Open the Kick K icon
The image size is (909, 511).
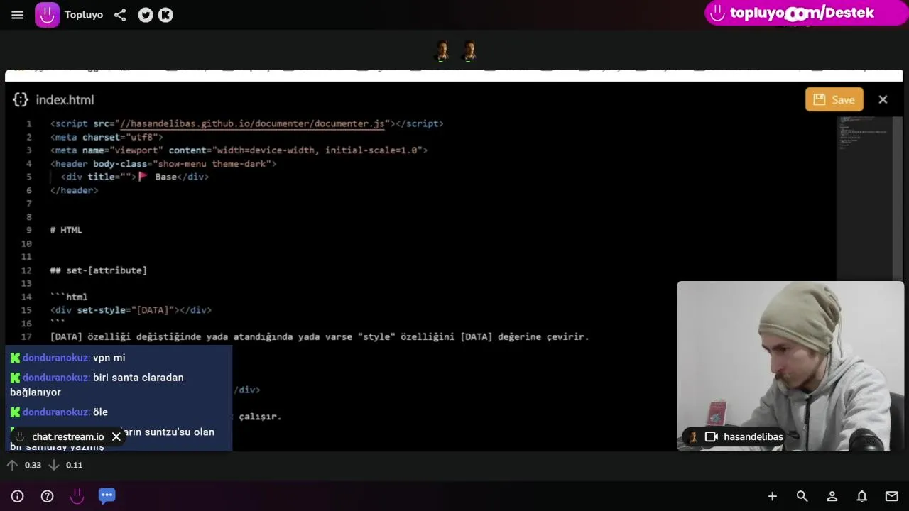(x=165, y=15)
